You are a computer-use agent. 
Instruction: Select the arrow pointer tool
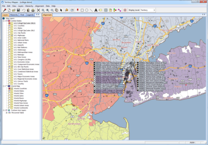pos(61,10)
